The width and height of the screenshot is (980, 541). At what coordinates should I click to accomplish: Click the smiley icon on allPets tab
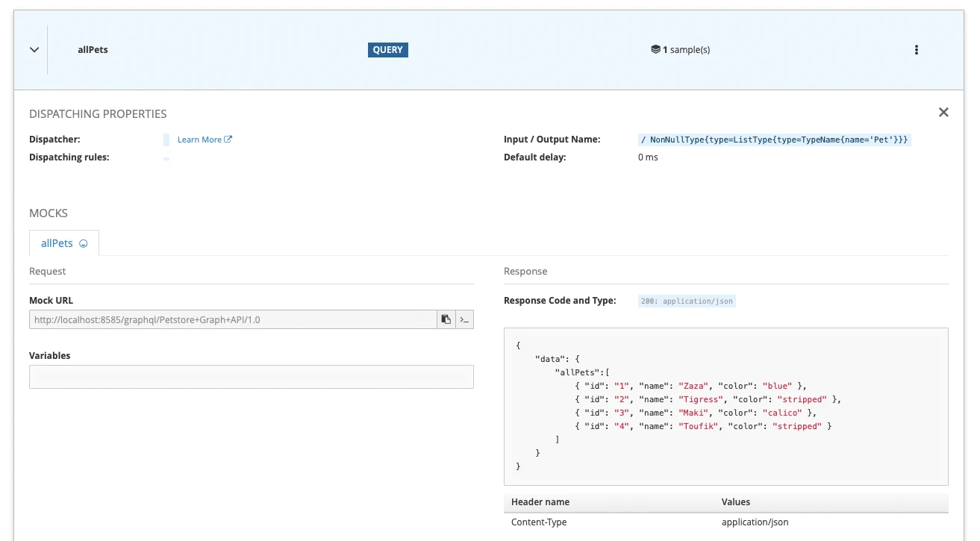(84, 244)
